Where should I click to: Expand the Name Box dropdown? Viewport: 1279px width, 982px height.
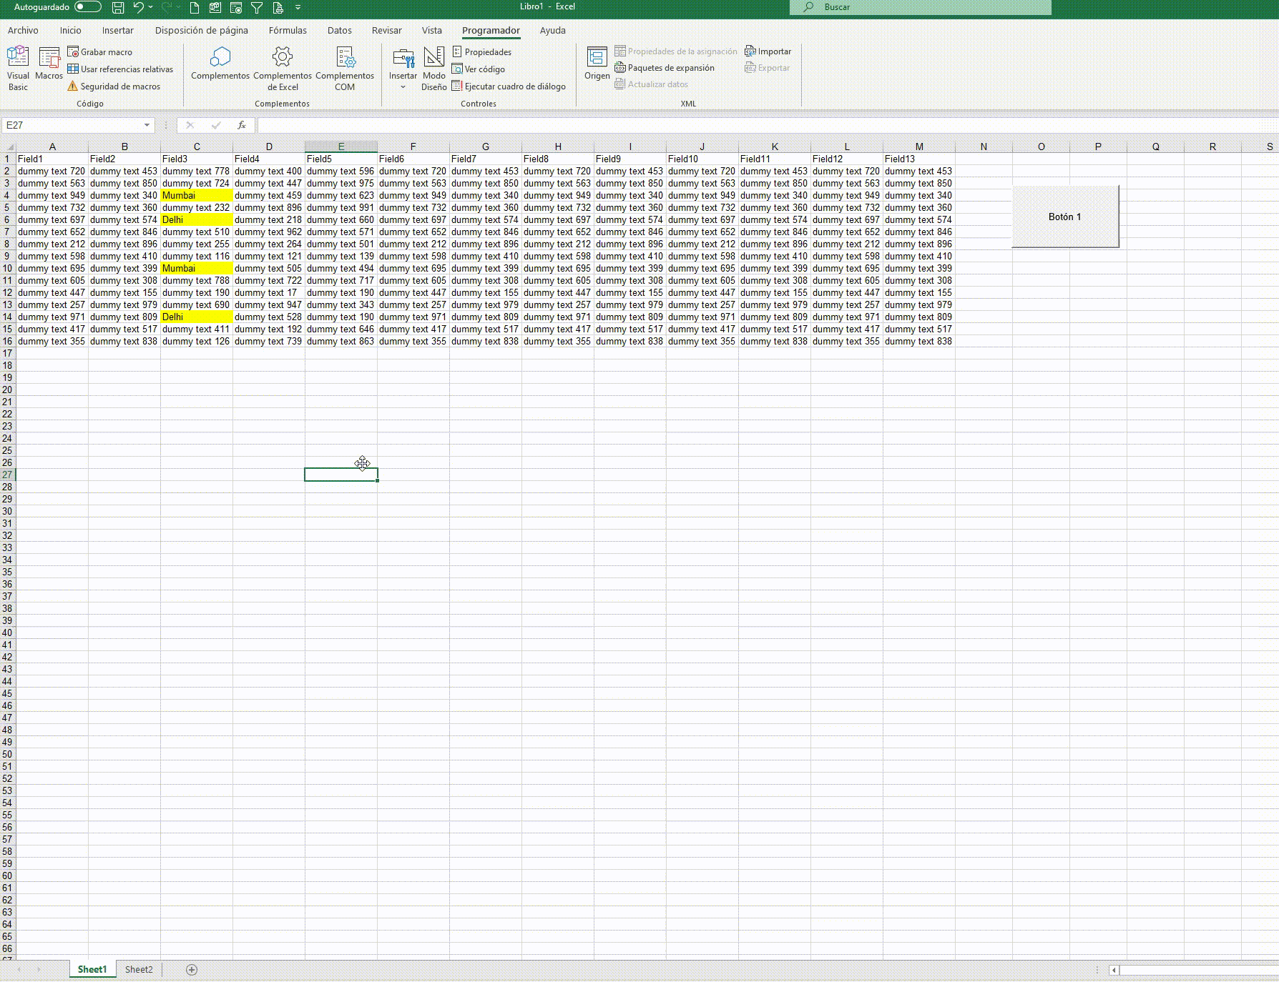pyautogui.click(x=147, y=124)
